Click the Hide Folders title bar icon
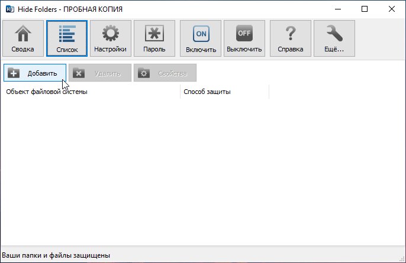 click(x=10, y=9)
